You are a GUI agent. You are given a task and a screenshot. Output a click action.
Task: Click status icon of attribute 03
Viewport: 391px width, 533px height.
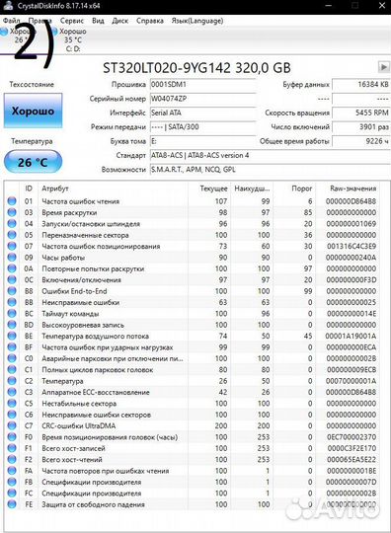tap(12, 212)
